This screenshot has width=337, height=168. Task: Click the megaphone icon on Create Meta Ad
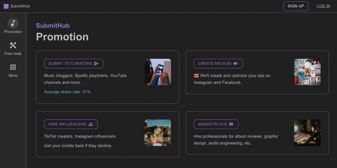coord(236,63)
